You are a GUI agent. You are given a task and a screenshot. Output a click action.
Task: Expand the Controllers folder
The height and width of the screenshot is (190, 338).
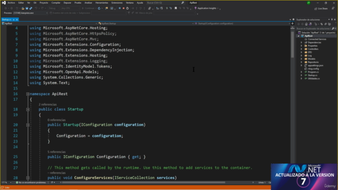point(302,49)
